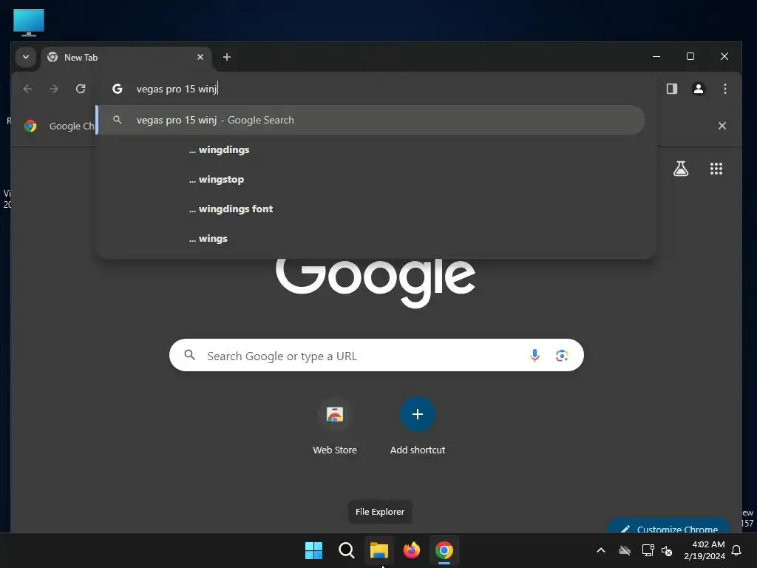This screenshot has width=757, height=568.
Task: Show hidden tray icons with the chevron
Action: tap(601, 550)
